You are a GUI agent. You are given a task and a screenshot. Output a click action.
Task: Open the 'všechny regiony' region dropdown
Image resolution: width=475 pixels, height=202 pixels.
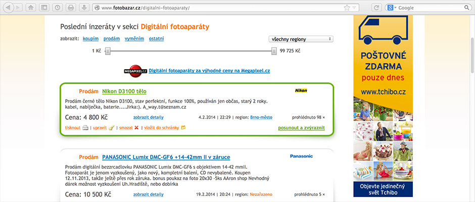coord(301,39)
